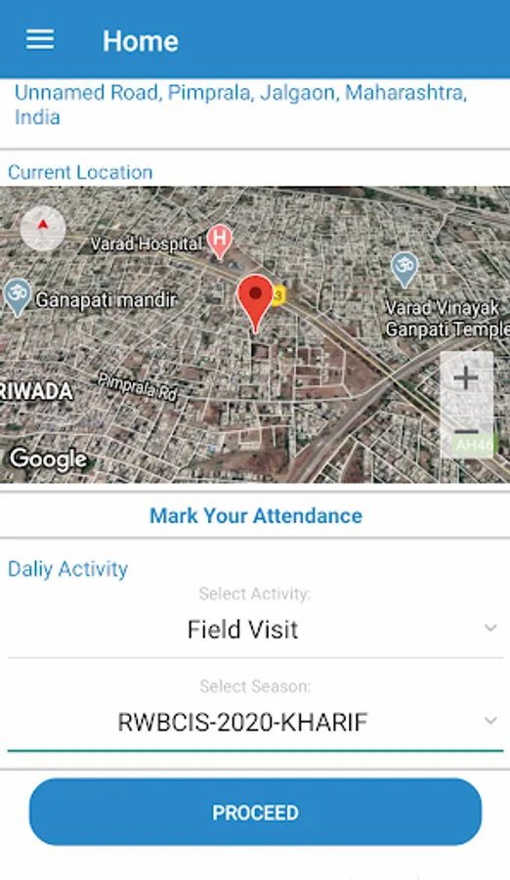Zoom out the map with minus
The height and width of the screenshot is (880, 510).
coord(466,431)
